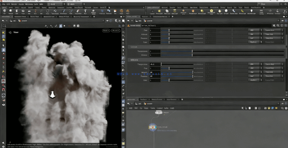Go back in the network pane path
This screenshot has height=148, width=288.
click(x=128, y=104)
